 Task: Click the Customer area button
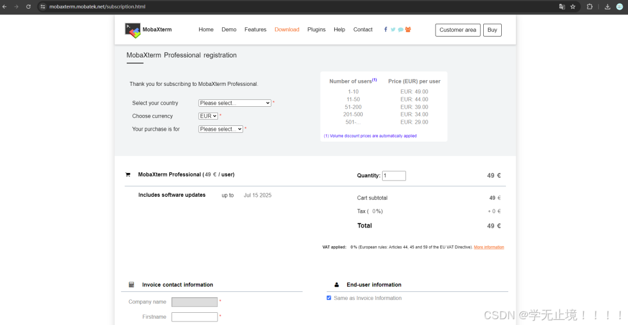458,30
